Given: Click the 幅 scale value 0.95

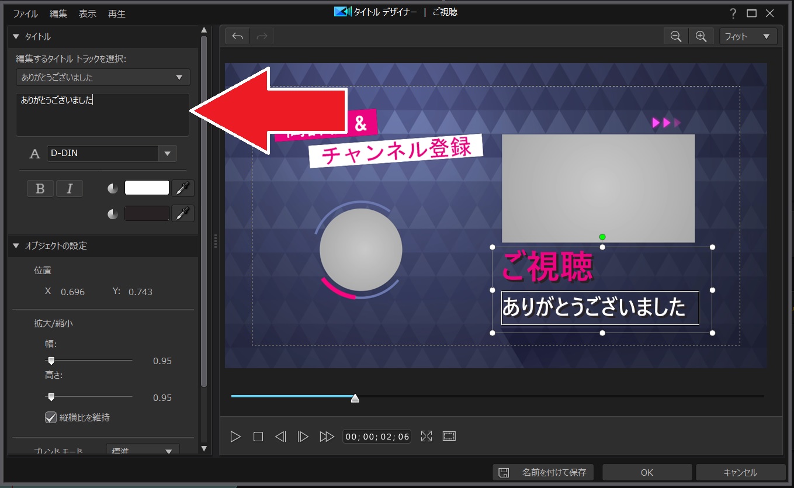Looking at the screenshot, I should point(162,361).
